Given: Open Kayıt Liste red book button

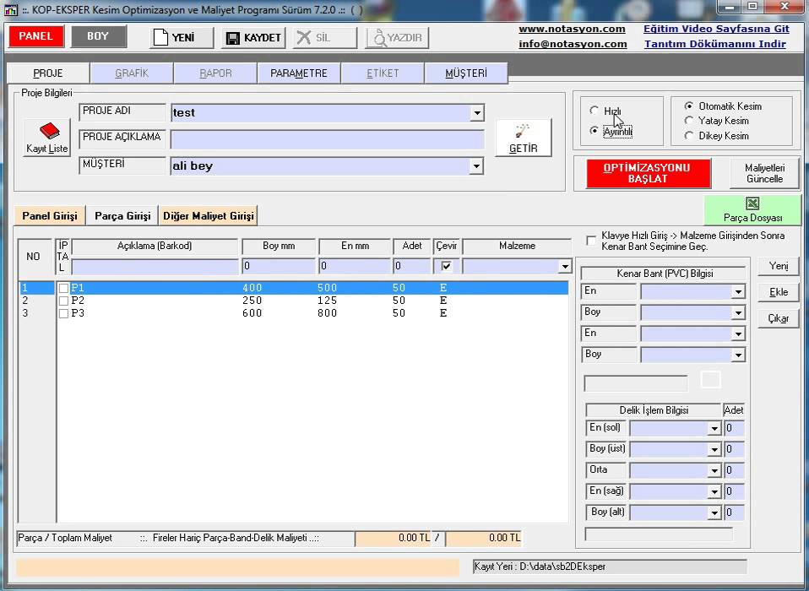Looking at the screenshot, I should [x=47, y=138].
